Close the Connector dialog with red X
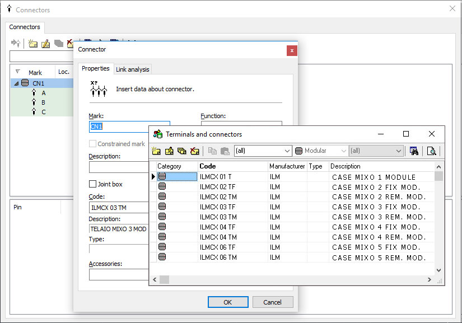The width and height of the screenshot is (462, 323). point(292,50)
